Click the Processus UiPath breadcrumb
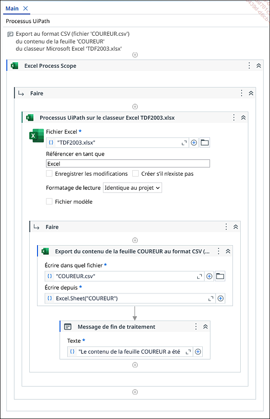 [x=28, y=21]
